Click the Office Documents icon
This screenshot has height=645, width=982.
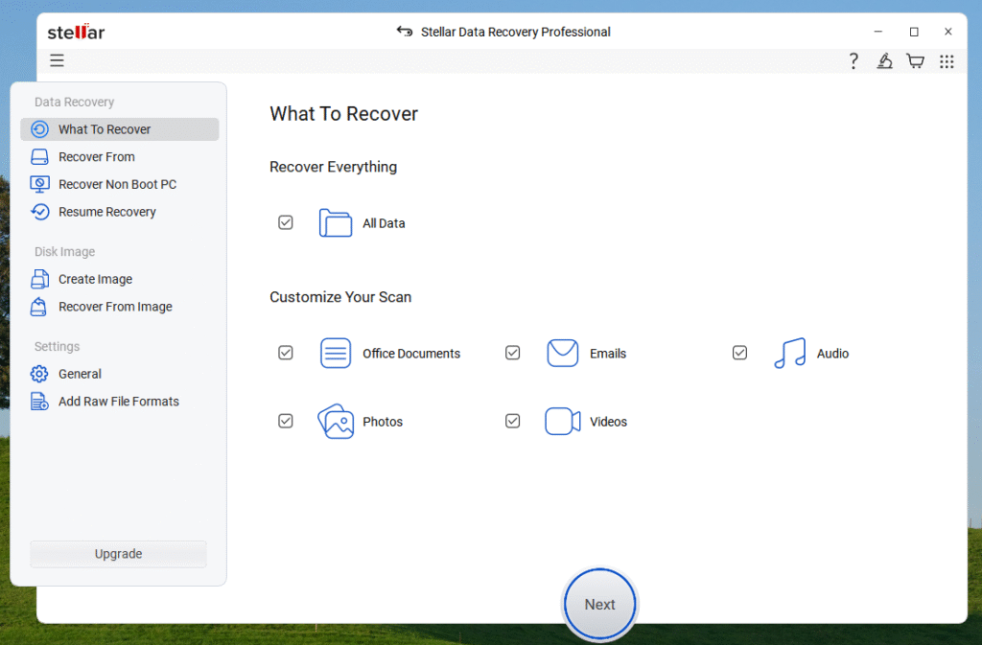click(x=335, y=354)
